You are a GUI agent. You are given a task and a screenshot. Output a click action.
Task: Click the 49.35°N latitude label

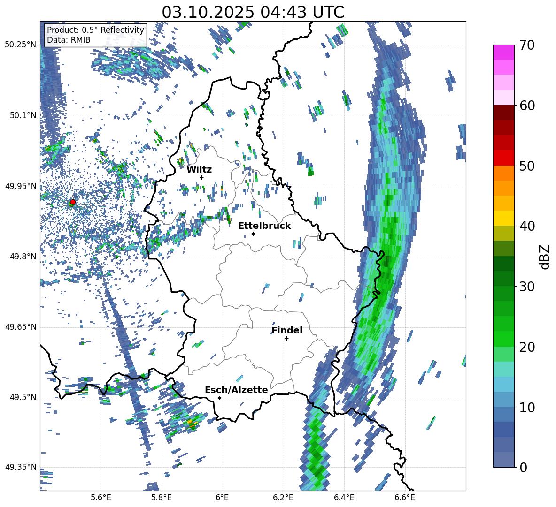coord(21,467)
